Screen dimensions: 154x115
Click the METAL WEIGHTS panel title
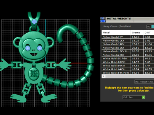[119, 19]
